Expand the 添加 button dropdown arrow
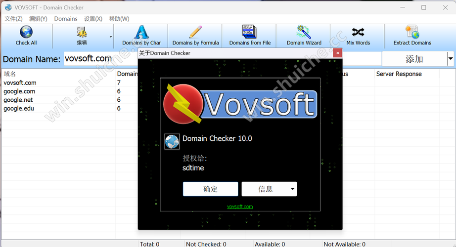This screenshot has width=456, height=247. (450, 59)
